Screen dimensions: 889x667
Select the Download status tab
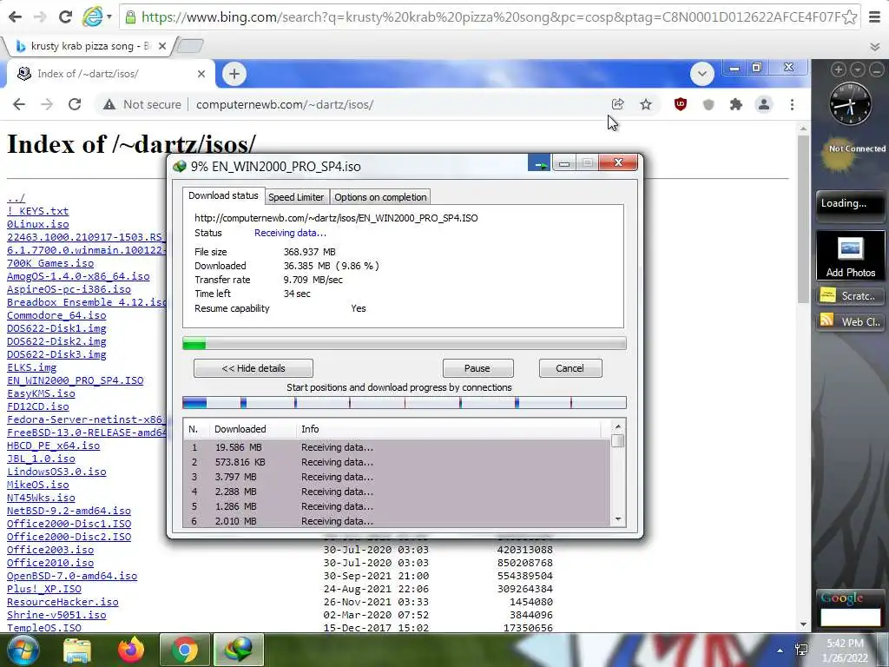pos(223,195)
